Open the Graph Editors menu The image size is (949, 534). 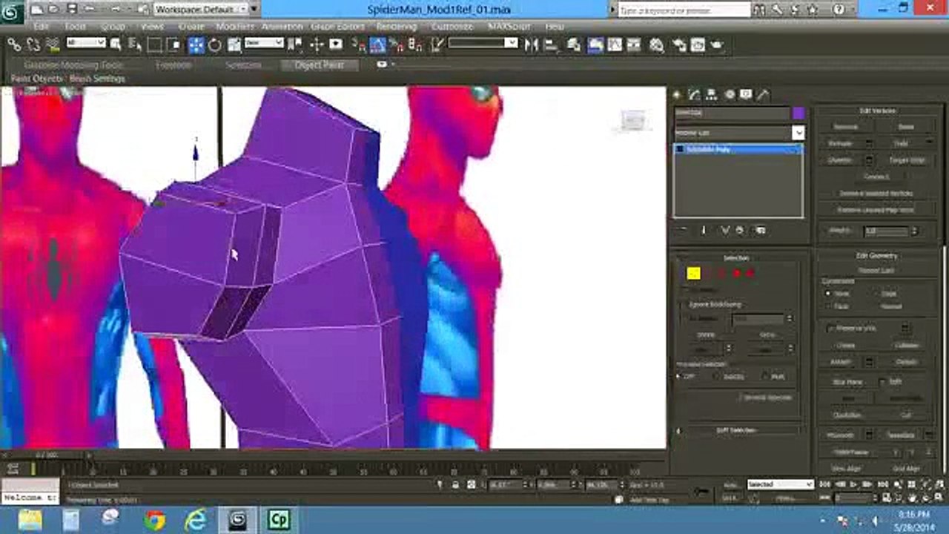pyautogui.click(x=337, y=26)
